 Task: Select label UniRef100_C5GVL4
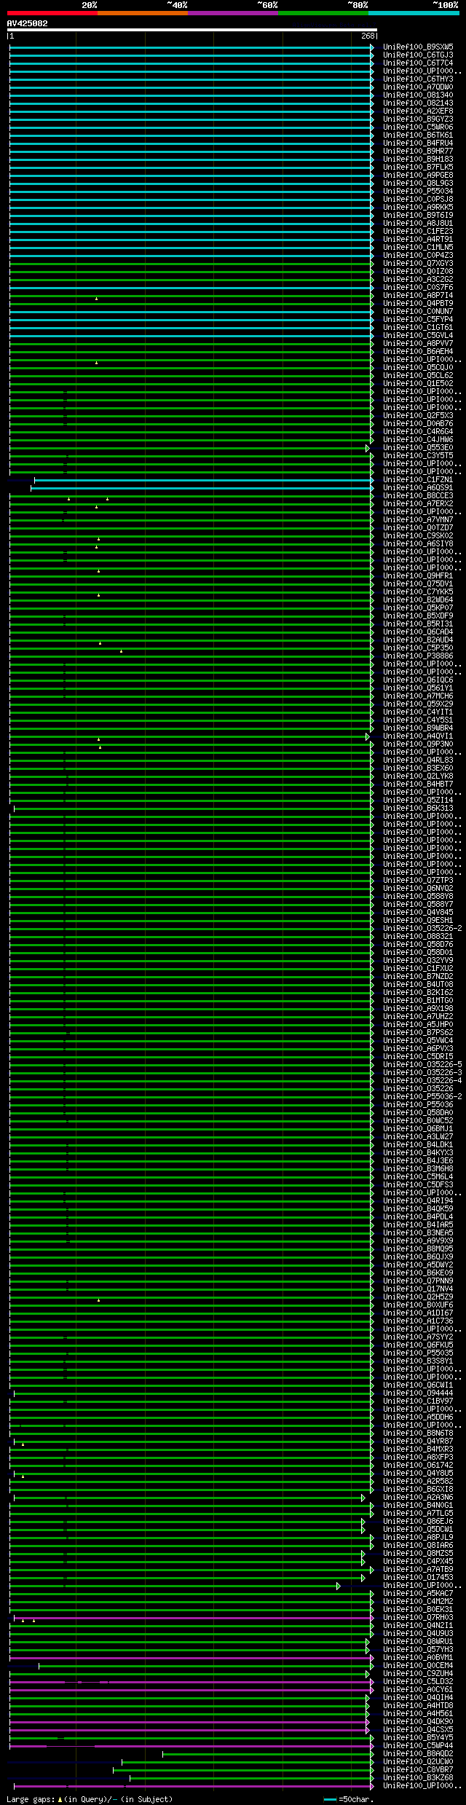coord(418,336)
